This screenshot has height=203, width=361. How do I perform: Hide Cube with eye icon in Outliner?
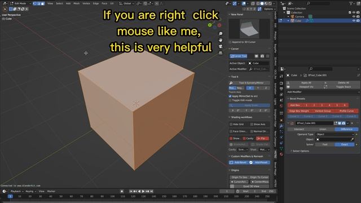(x=354, y=21)
